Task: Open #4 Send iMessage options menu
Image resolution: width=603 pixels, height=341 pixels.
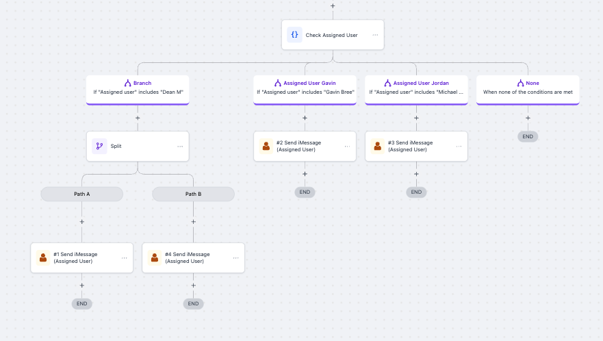Action: tap(235, 257)
